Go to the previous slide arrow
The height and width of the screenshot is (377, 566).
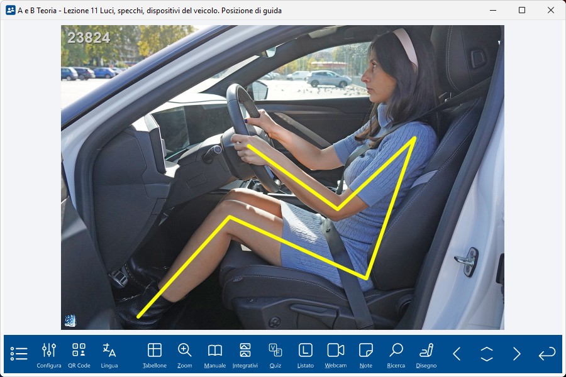pos(457,354)
